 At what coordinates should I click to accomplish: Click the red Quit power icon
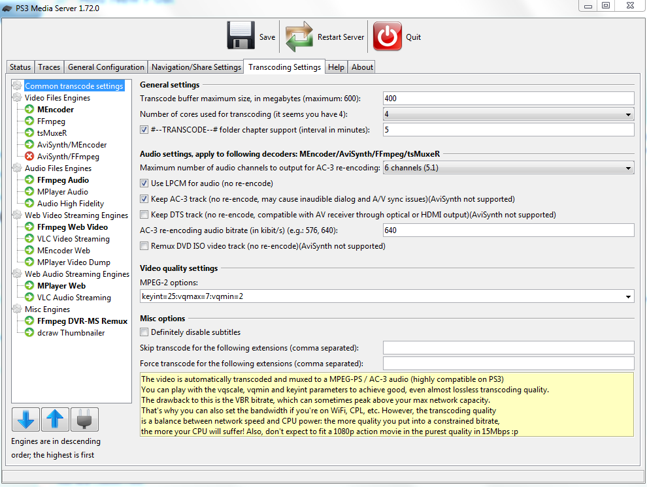[x=388, y=37]
